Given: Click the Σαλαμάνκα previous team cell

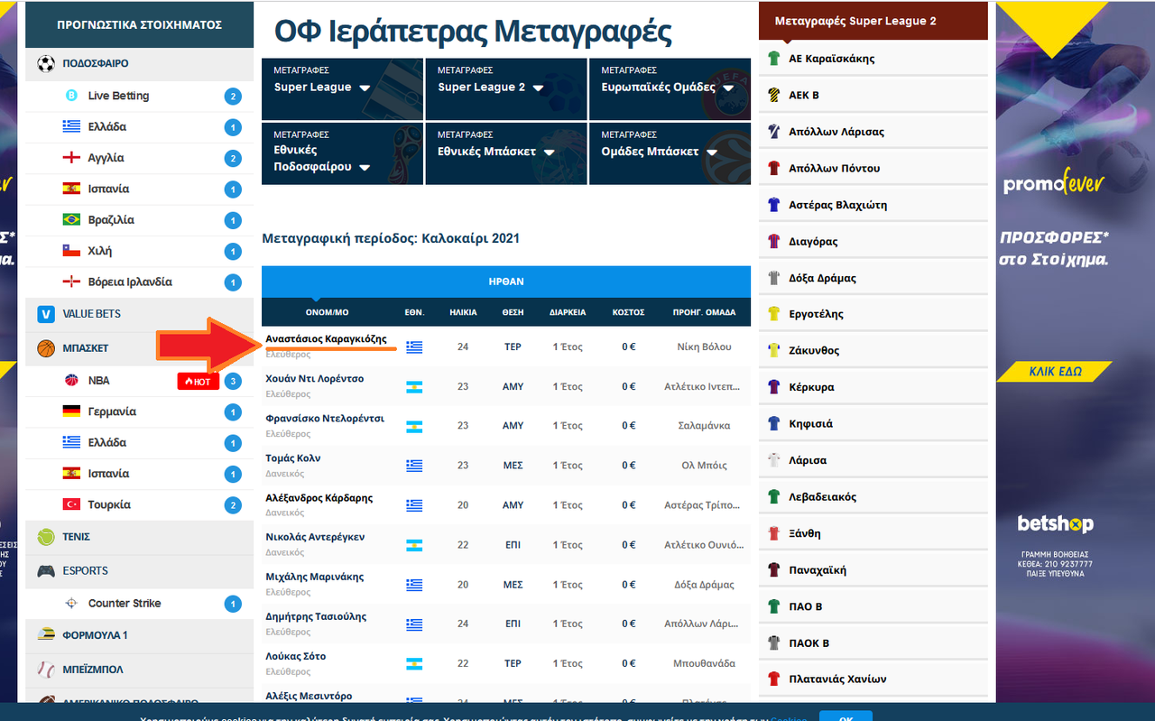Looking at the screenshot, I should pyautogui.click(x=704, y=425).
